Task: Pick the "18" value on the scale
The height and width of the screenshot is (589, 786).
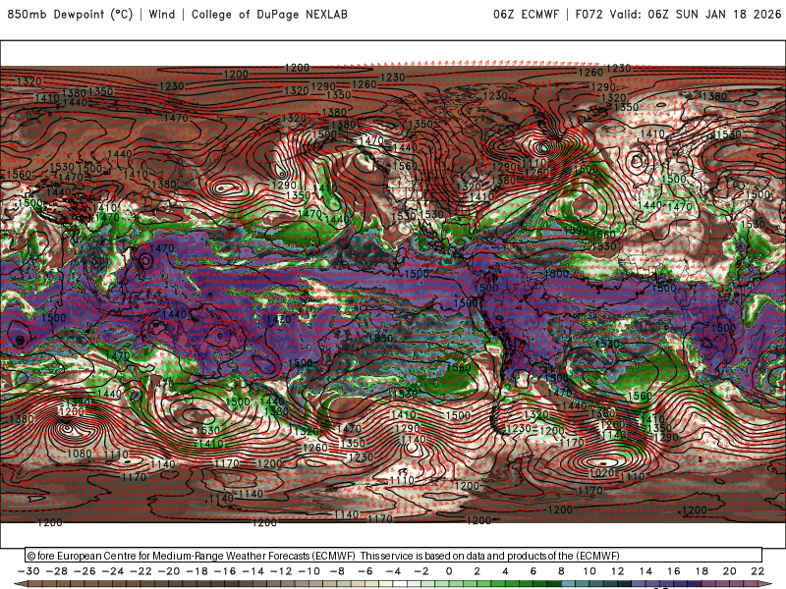Action: pyautogui.click(x=702, y=571)
